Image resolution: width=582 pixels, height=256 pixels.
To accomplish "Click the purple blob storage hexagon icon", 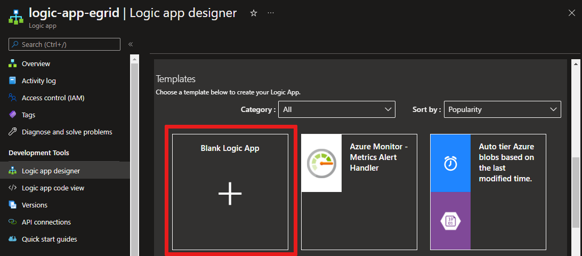I will tap(450, 221).
